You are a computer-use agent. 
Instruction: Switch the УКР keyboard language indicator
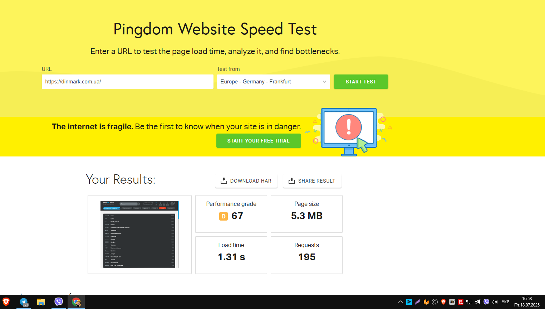(x=505, y=302)
